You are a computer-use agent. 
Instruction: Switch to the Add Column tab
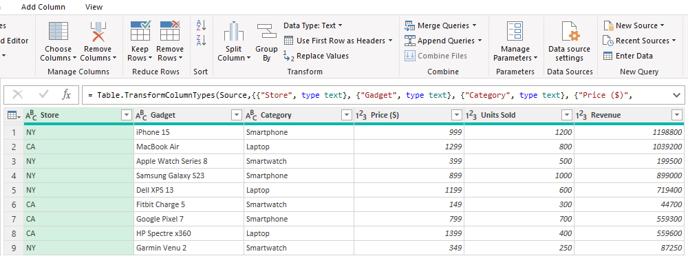pos(43,7)
